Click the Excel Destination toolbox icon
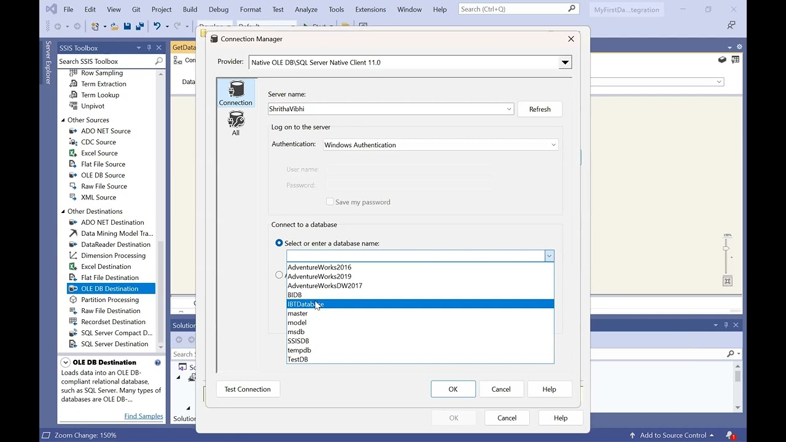786x442 pixels. click(73, 267)
